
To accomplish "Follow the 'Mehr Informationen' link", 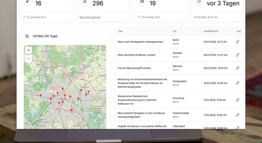I will 90,17.
